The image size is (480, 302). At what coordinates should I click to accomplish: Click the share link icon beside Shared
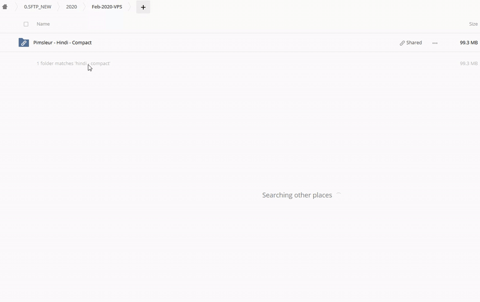402,43
